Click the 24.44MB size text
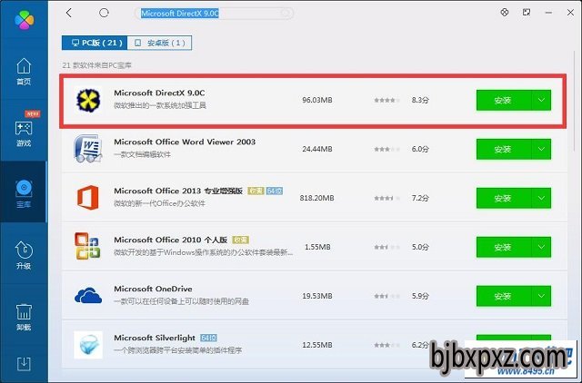 [317, 149]
